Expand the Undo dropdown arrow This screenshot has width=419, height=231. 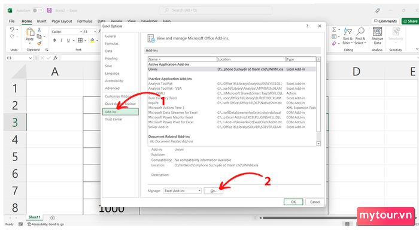tap(17, 29)
